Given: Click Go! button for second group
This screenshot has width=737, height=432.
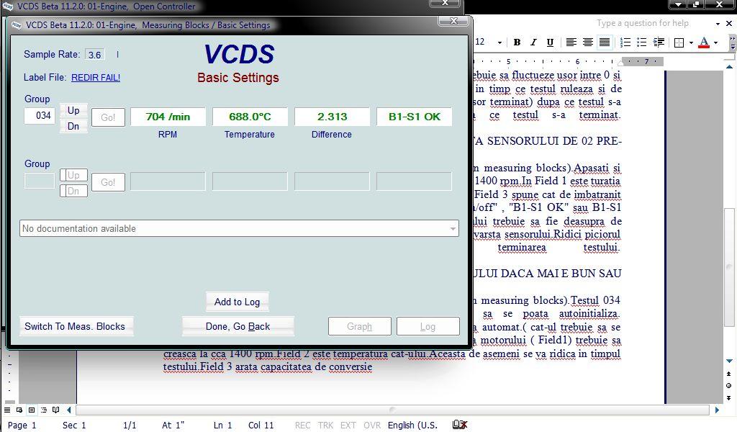Looking at the screenshot, I should [x=108, y=182].
